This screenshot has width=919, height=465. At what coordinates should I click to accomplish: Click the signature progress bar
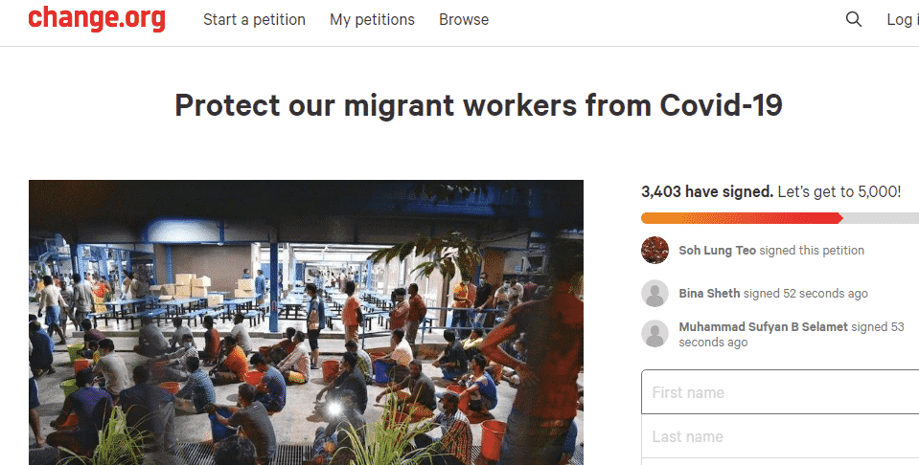(780, 218)
